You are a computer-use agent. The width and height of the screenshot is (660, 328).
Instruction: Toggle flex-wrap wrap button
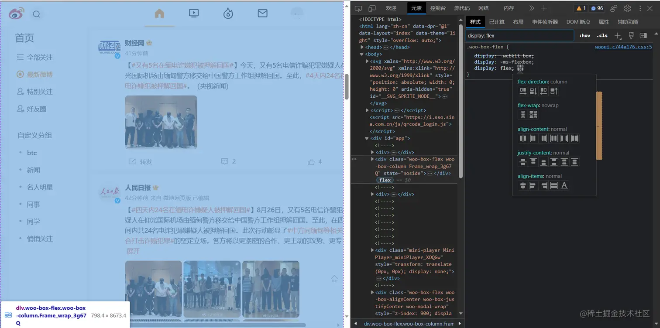533,115
